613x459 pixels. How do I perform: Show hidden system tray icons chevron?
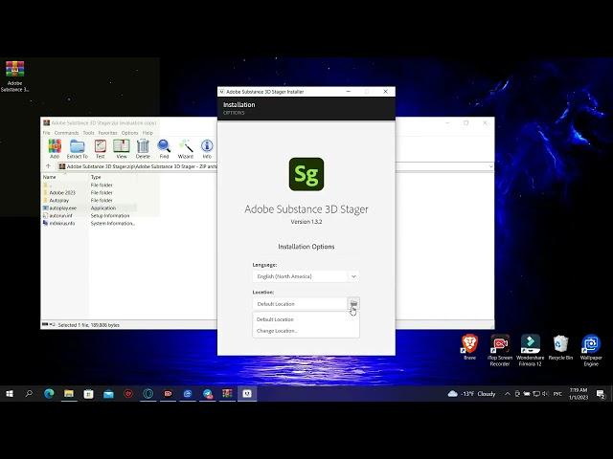(x=507, y=394)
